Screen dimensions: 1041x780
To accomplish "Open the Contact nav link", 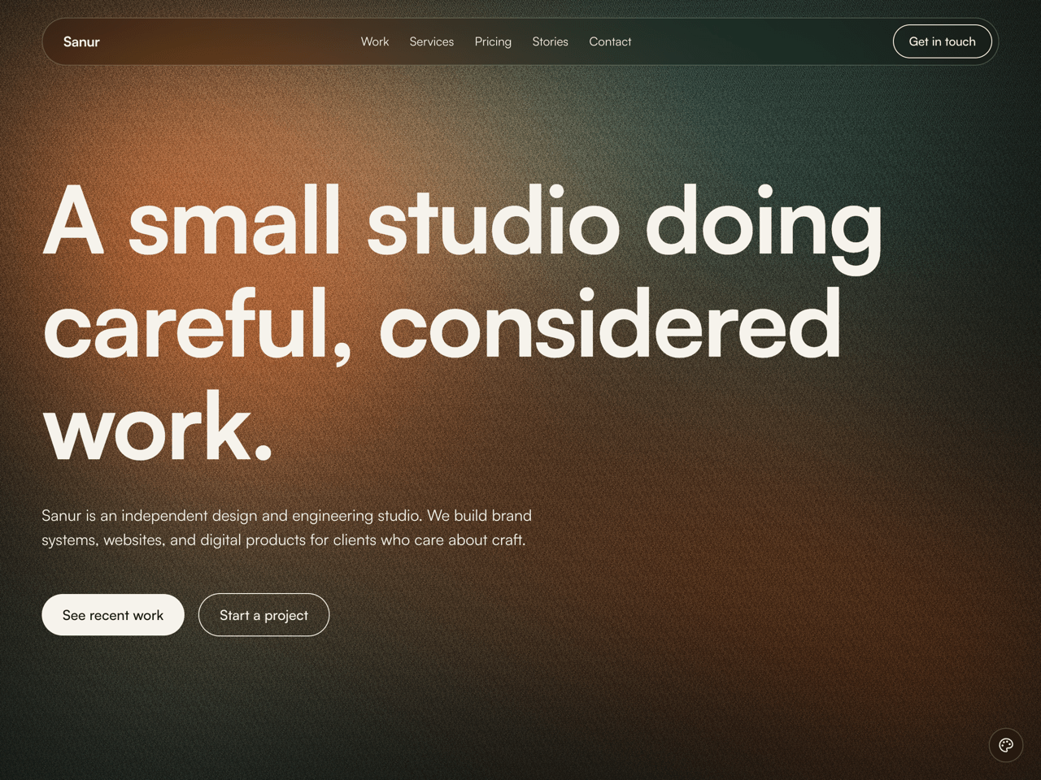I will point(610,41).
